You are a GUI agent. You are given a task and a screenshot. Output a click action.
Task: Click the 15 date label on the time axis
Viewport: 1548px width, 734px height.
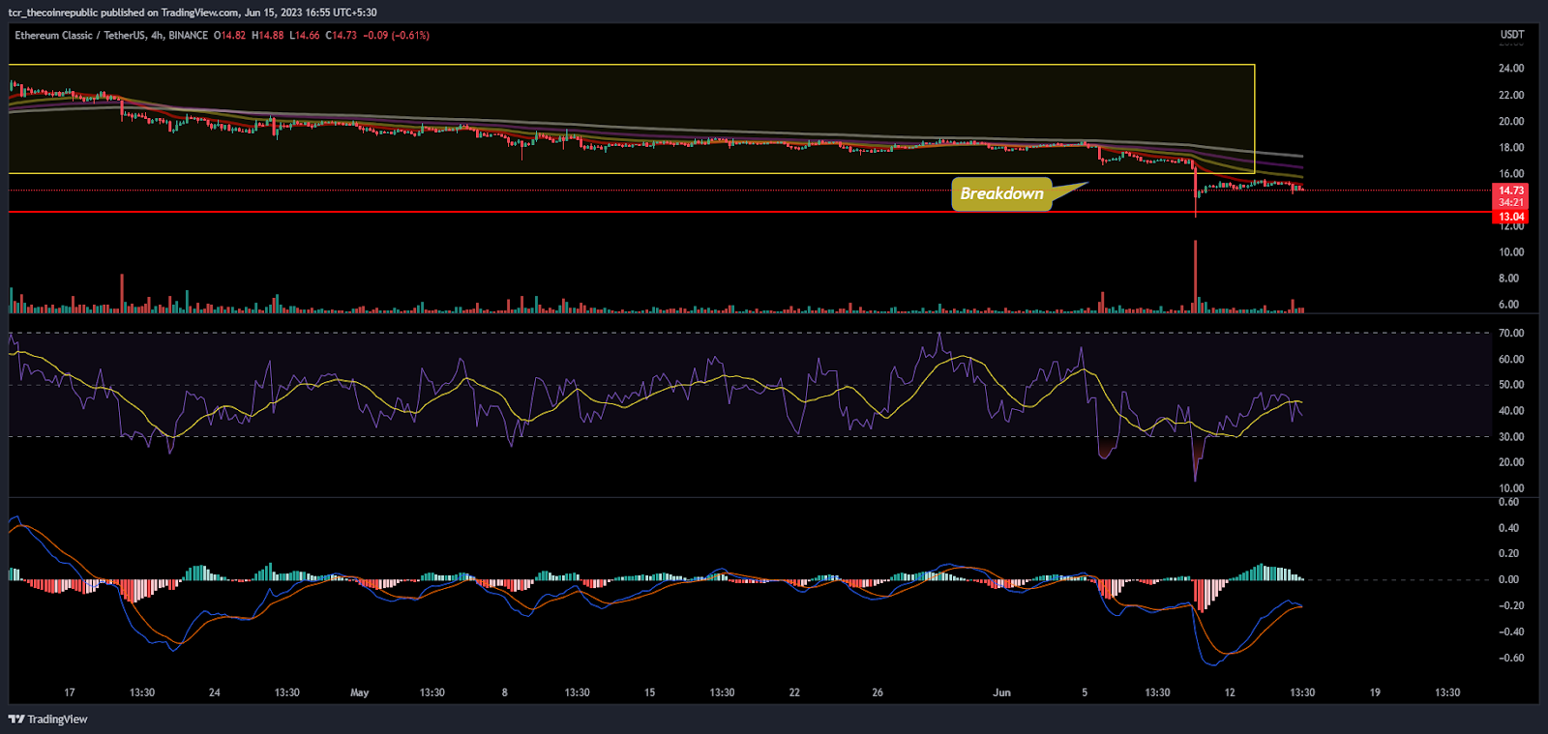point(650,692)
